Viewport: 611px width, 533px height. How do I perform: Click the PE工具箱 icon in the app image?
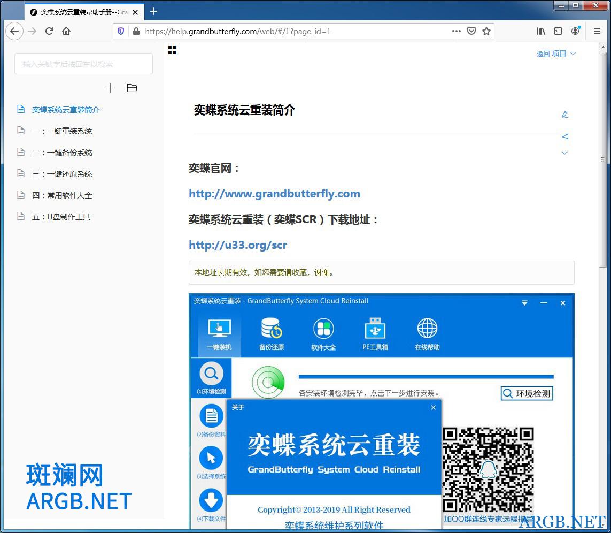coord(375,333)
